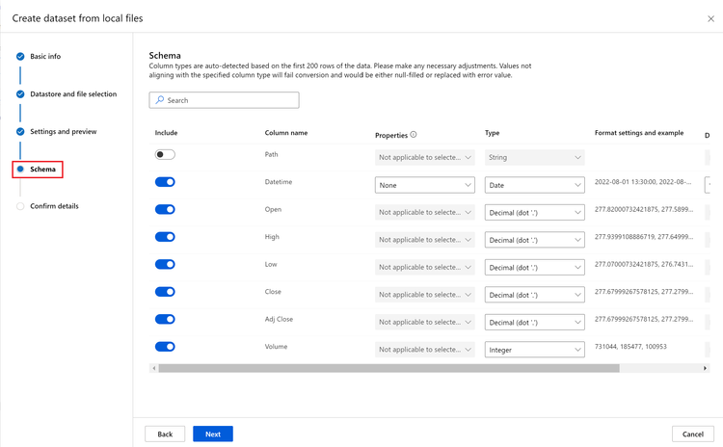This screenshot has width=723, height=447.
Task: Disable the Volume column include toggle
Action: tap(165, 347)
